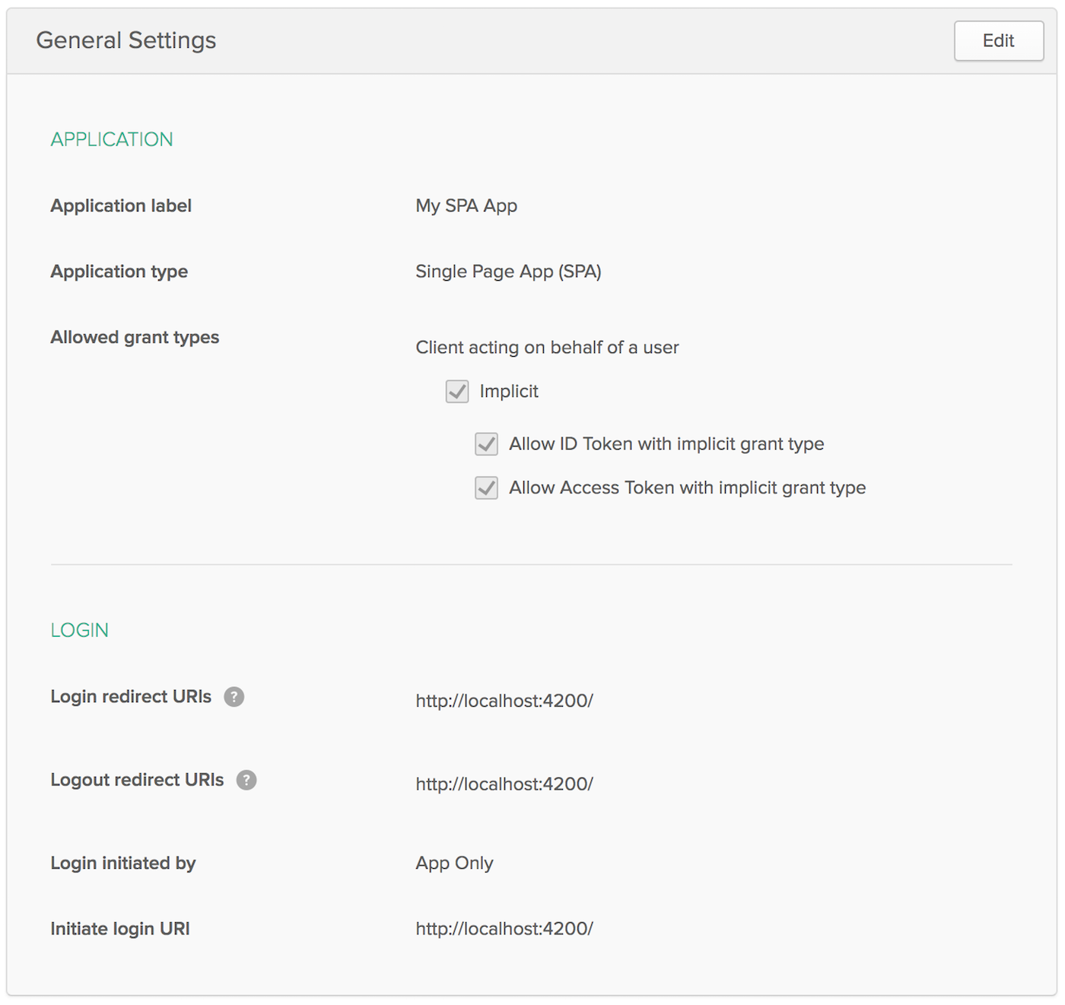The image size is (1065, 1005).
Task: Click the Edit button in General Settings
Action: click(998, 41)
